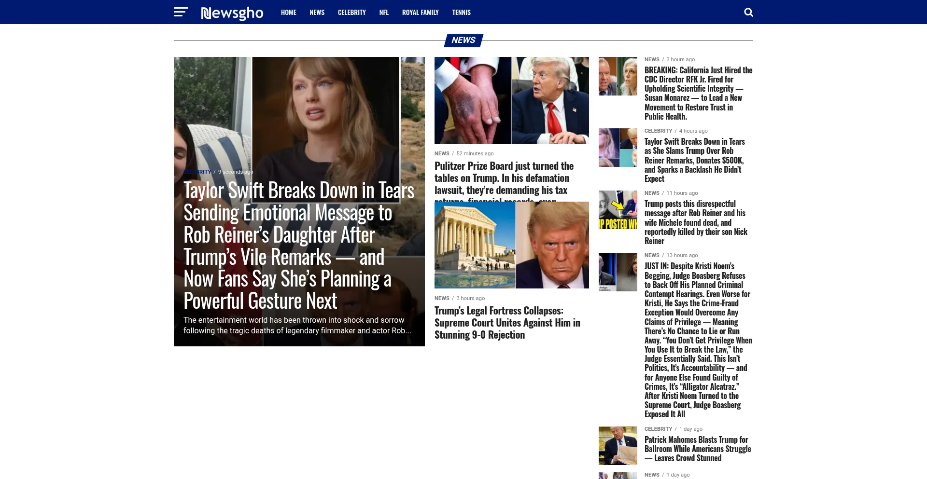
Task: Click the Supreme Court building article image
Action: pyautogui.click(x=512, y=244)
